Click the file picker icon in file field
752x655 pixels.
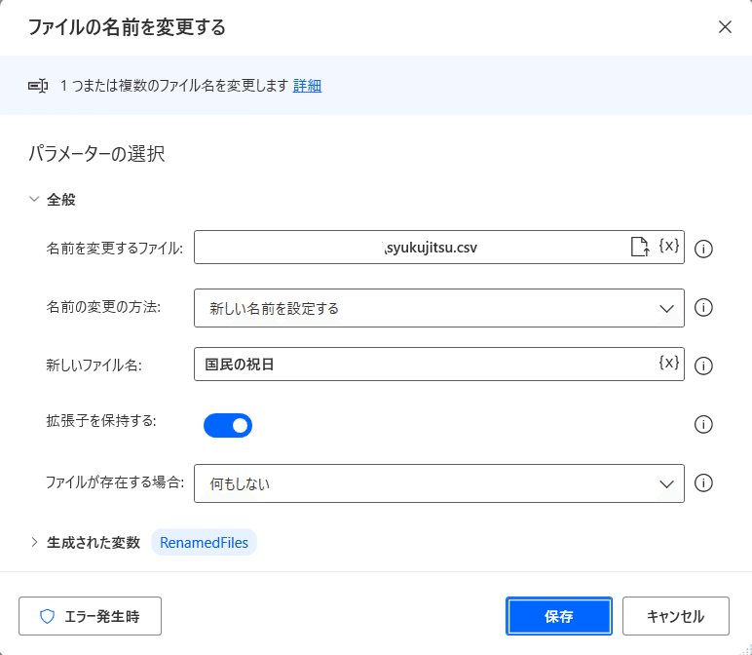coord(640,247)
